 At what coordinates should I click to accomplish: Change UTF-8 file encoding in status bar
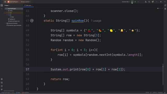tap(154, 93)
